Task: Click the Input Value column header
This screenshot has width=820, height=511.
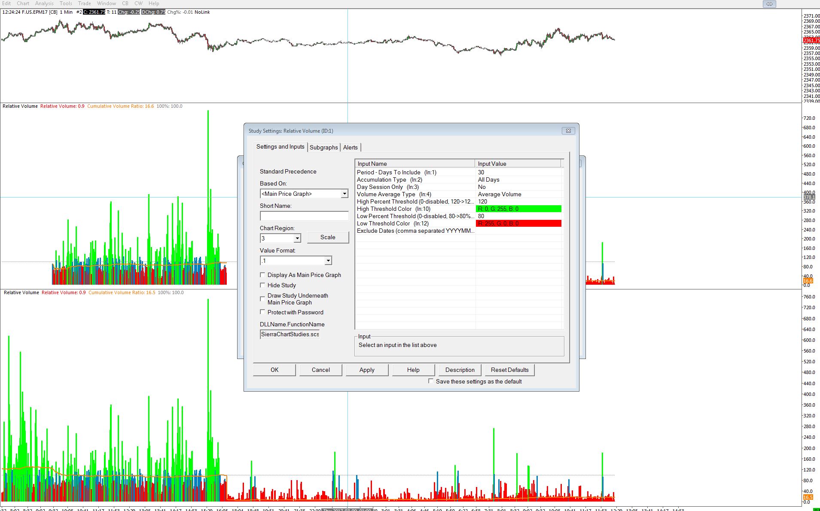Action: [518, 164]
